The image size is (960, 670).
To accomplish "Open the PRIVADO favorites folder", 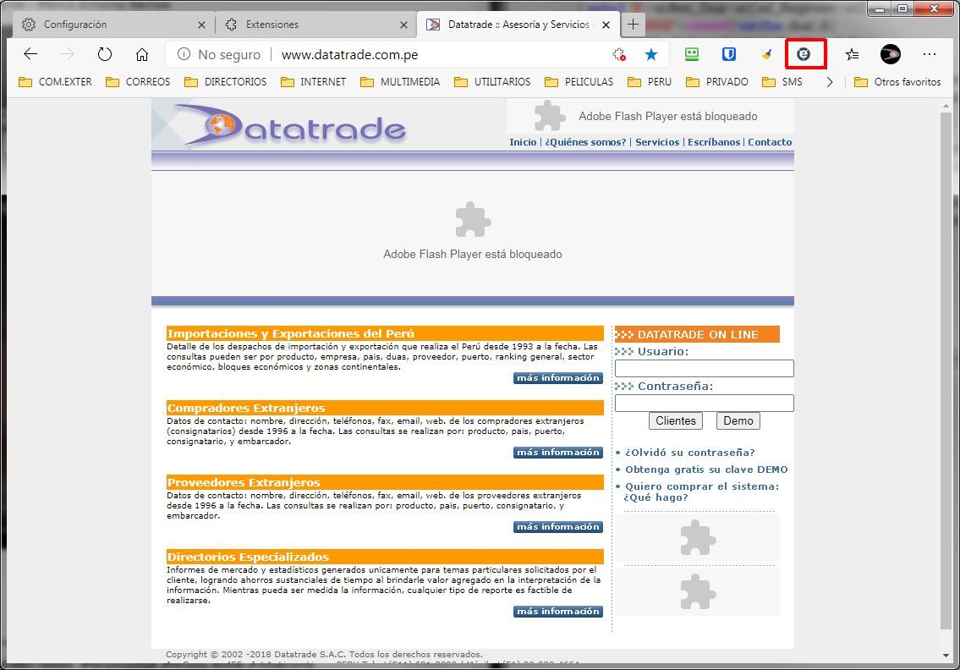I will (717, 82).
